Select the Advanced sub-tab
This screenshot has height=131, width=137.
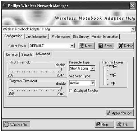43,54
